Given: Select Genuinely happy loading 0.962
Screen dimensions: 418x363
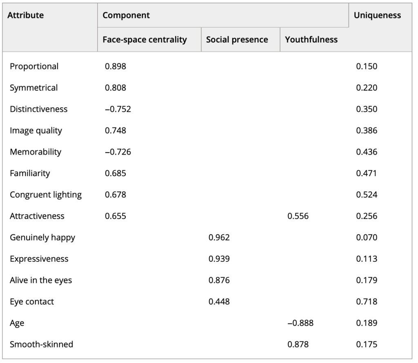Looking at the screenshot, I should (219, 237).
